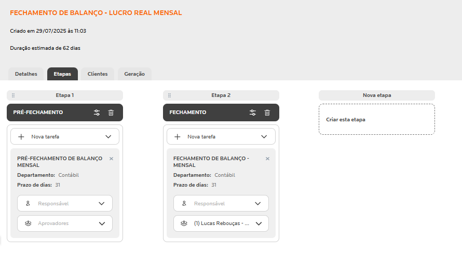
Task: Click plus icon for Nova tarefa in Etapa 2
Action: coord(178,137)
